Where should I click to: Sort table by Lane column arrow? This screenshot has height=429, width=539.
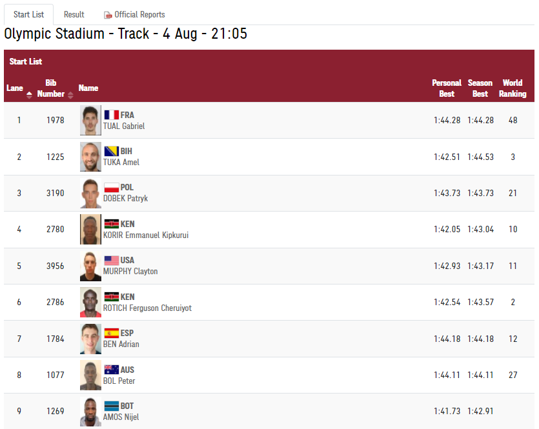coord(29,95)
